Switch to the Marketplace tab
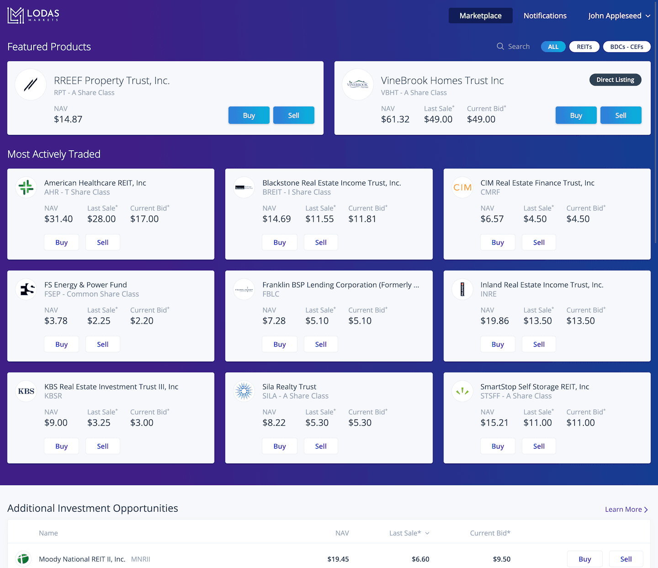 click(x=481, y=16)
